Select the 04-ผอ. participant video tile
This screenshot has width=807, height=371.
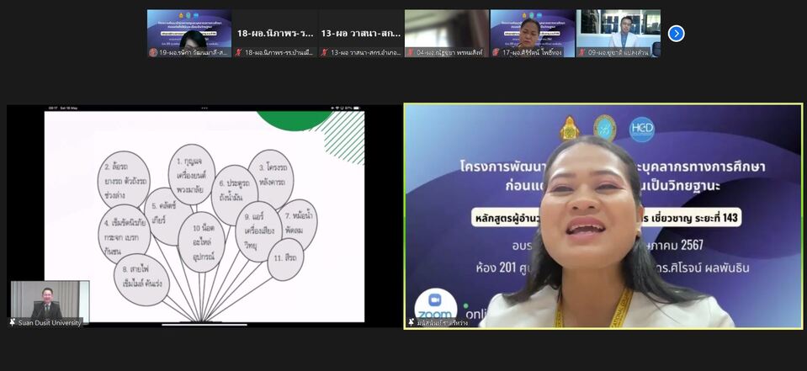point(446,34)
